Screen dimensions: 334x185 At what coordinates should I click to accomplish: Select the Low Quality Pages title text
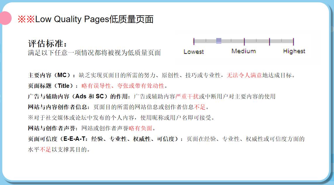(x=94, y=19)
